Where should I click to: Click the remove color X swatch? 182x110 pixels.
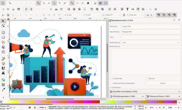click(1, 102)
